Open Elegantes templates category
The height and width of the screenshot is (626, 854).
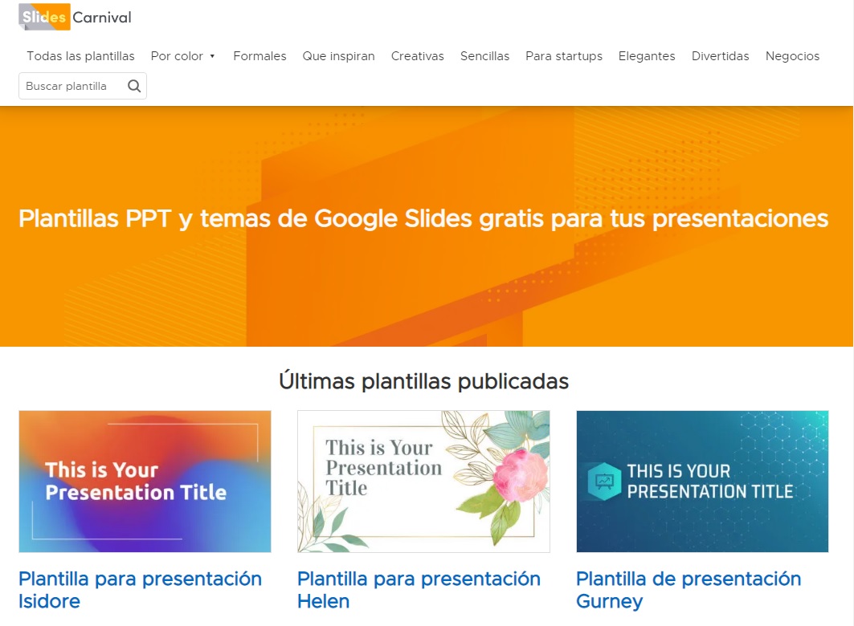pyautogui.click(x=647, y=56)
